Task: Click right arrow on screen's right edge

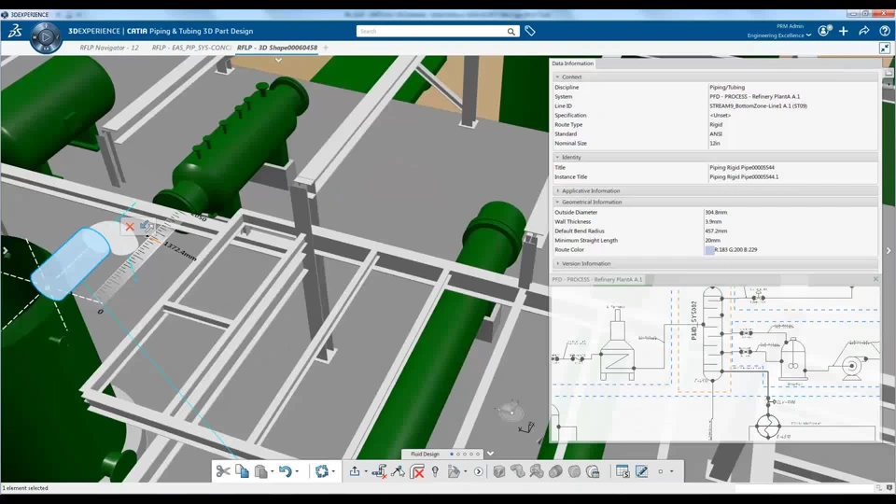Action: tap(889, 250)
